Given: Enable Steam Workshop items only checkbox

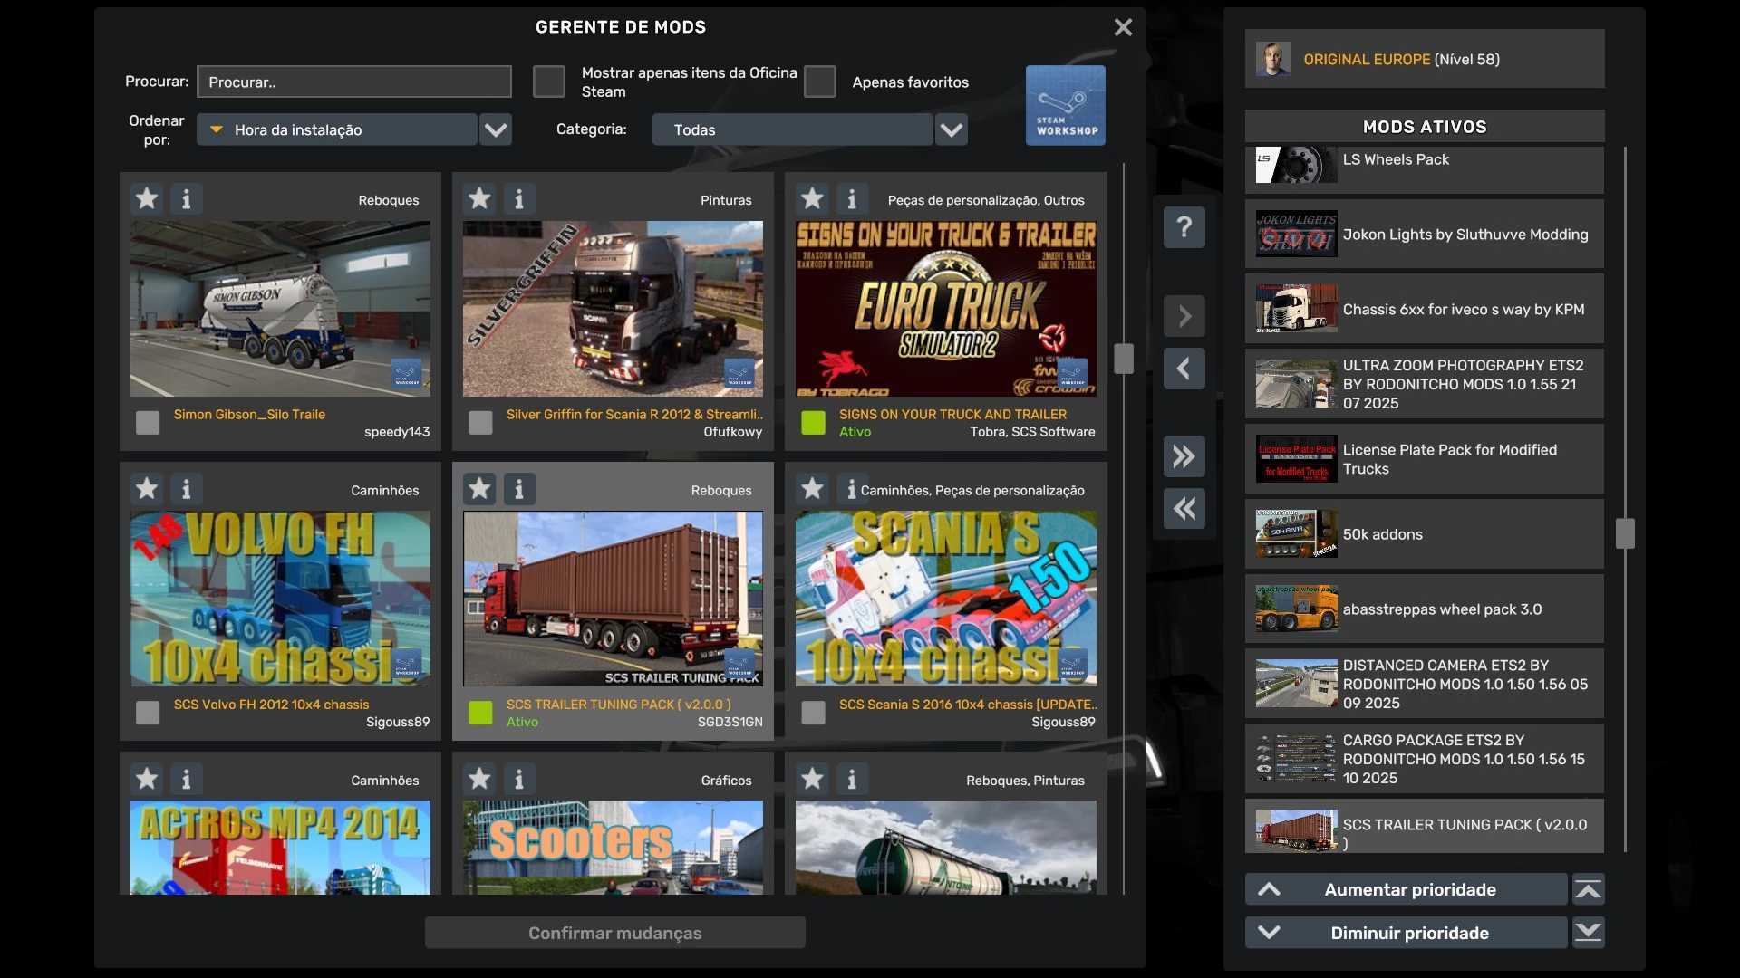Looking at the screenshot, I should pyautogui.click(x=549, y=81).
